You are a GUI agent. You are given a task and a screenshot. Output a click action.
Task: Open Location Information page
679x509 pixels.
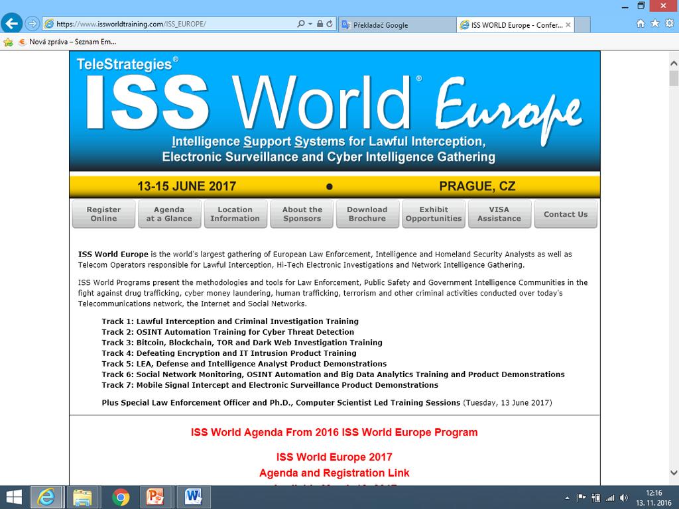pyautogui.click(x=235, y=214)
